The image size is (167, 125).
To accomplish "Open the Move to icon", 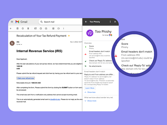I will coord(53,28).
